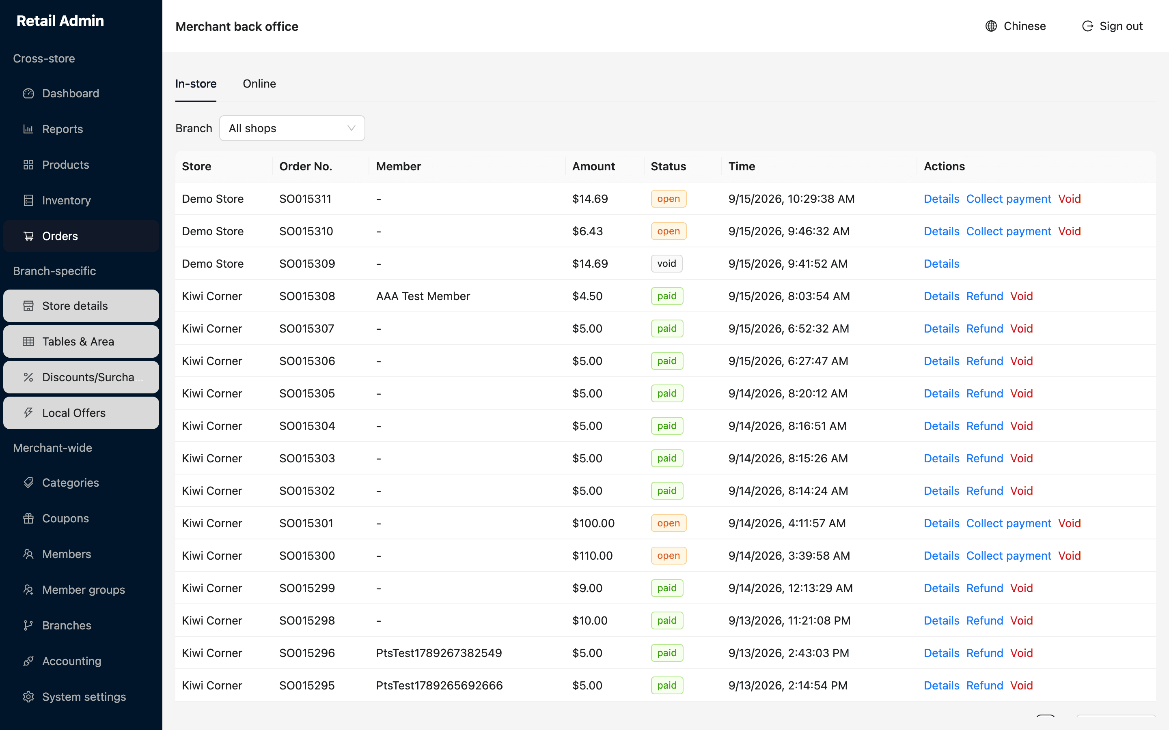Click the Orders shopping cart icon
1169x730 pixels.
[28, 236]
